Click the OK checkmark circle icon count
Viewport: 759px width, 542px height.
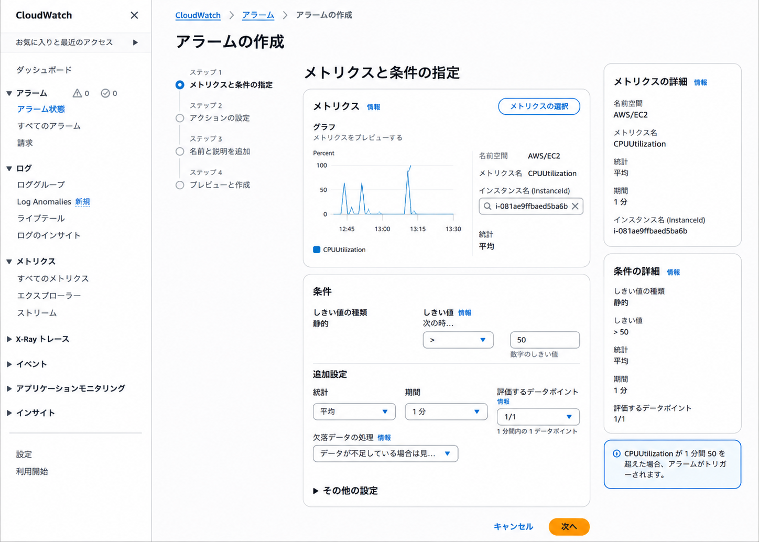pos(109,93)
